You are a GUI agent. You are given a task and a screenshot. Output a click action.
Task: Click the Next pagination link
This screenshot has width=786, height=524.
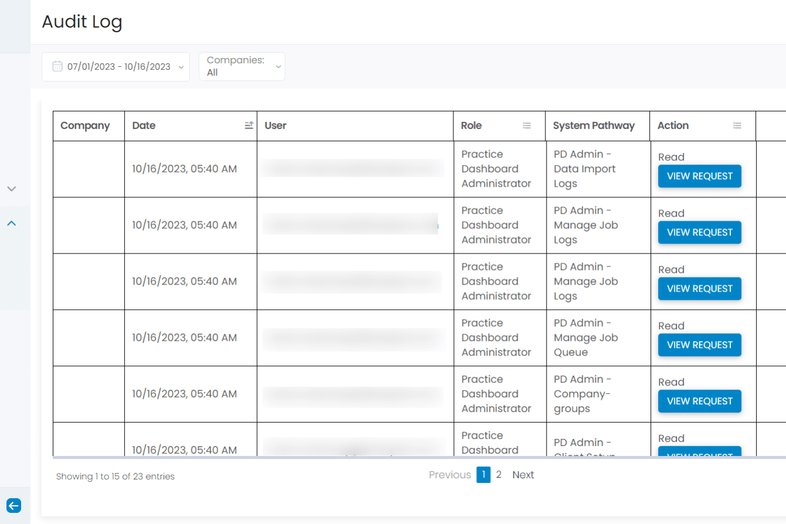523,475
